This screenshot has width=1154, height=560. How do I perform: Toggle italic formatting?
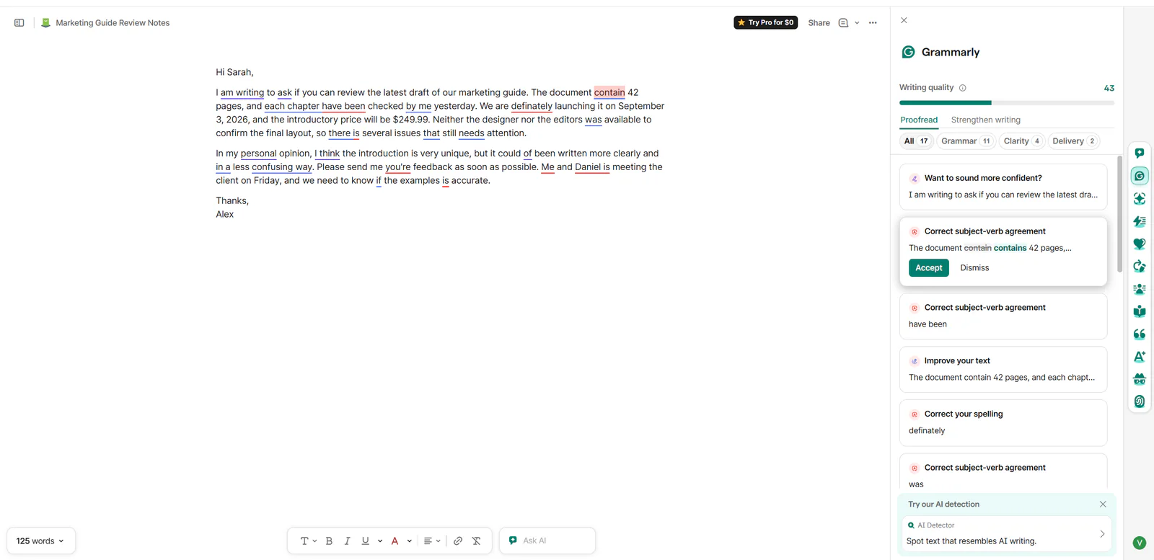tap(347, 541)
